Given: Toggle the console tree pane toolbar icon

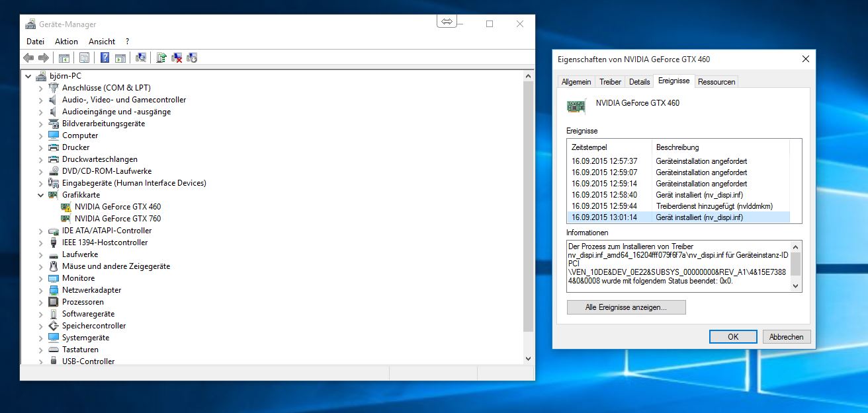Looking at the screenshot, I should tap(64, 57).
